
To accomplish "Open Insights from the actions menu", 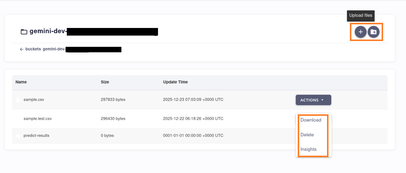I will 308,149.
